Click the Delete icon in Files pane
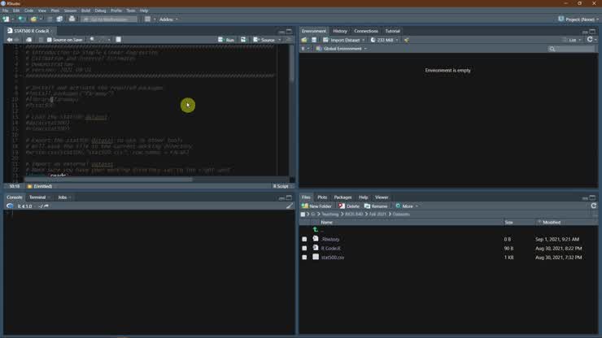This screenshot has width=602, height=338. pyautogui.click(x=343, y=206)
